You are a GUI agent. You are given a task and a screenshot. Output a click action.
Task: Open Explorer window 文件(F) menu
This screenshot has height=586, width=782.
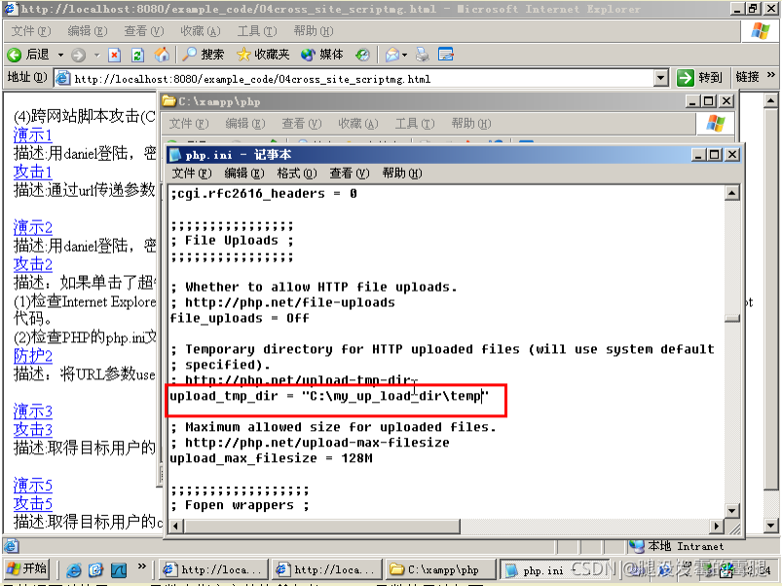pos(189,123)
